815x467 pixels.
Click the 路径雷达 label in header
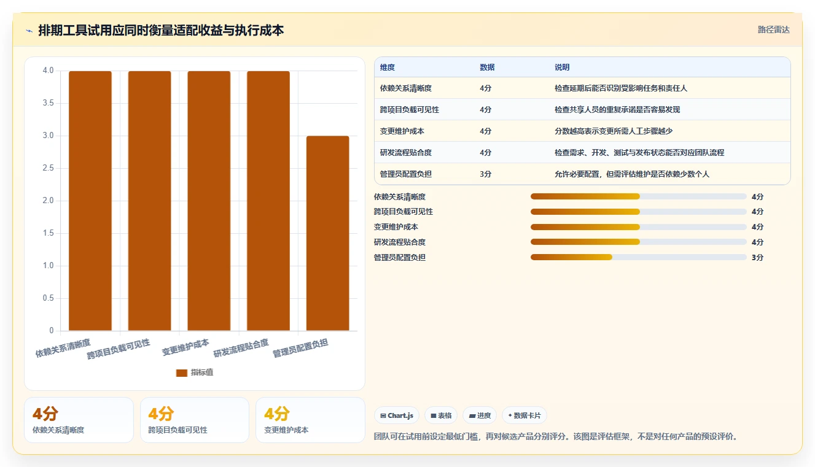pos(773,29)
